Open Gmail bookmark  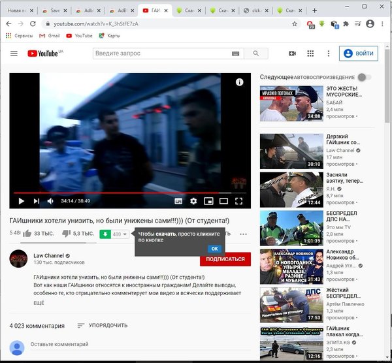pyautogui.click(x=50, y=36)
